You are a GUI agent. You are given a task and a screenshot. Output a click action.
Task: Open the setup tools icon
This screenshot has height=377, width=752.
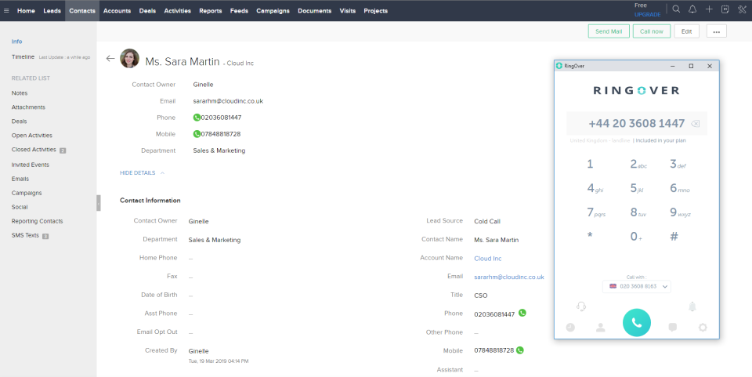pos(743,9)
